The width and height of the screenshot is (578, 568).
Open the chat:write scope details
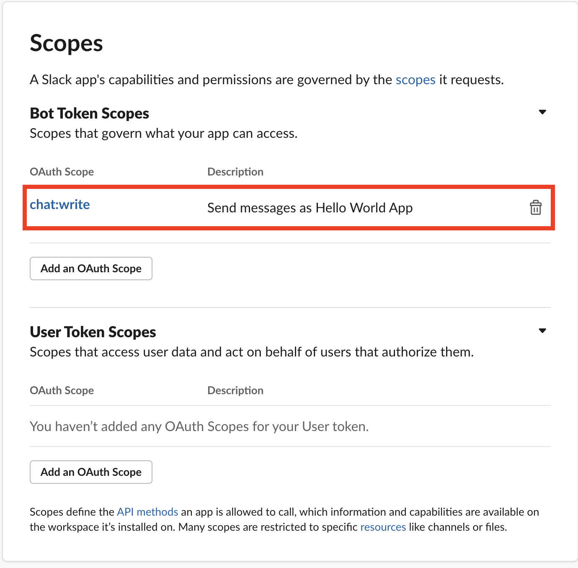pos(59,205)
